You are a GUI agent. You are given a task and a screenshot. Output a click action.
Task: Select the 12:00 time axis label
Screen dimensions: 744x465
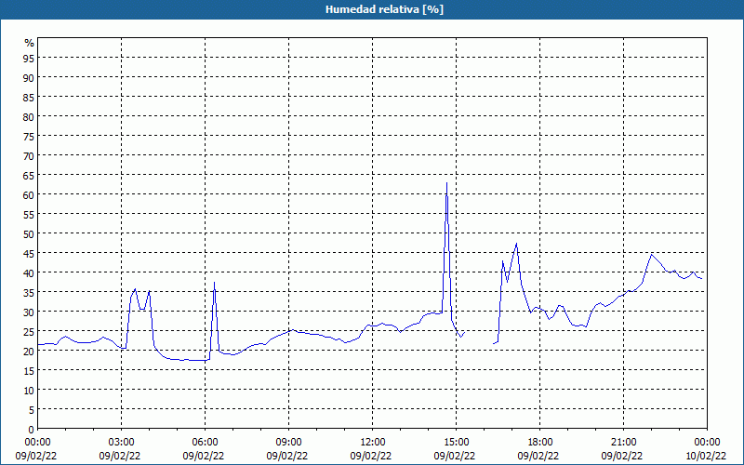pos(373,443)
